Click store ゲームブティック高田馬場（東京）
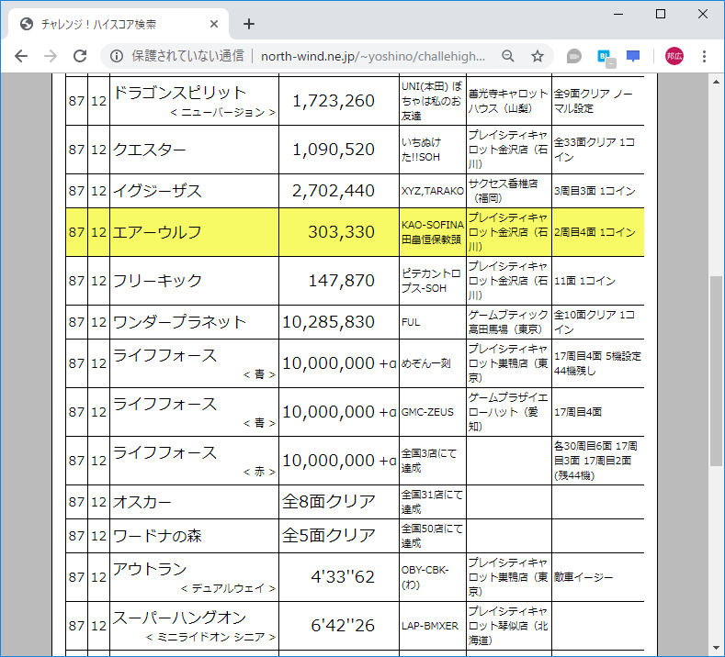Image resolution: width=725 pixels, height=657 pixels. click(508, 322)
